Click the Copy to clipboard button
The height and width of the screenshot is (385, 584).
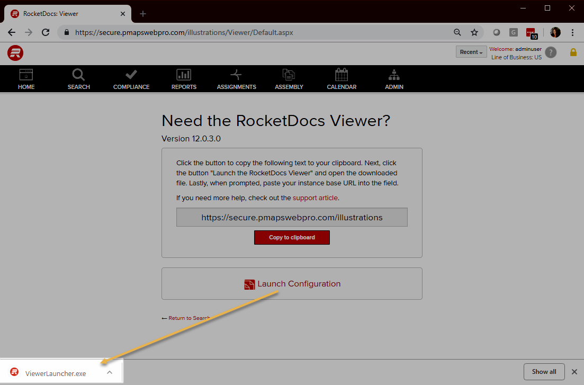[x=292, y=237]
